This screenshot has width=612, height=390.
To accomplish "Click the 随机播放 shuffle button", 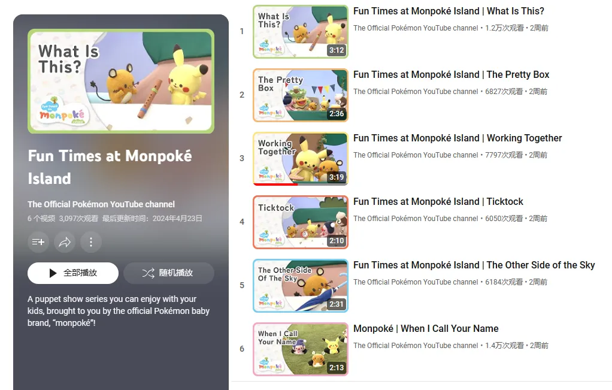I will [x=169, y=273].
